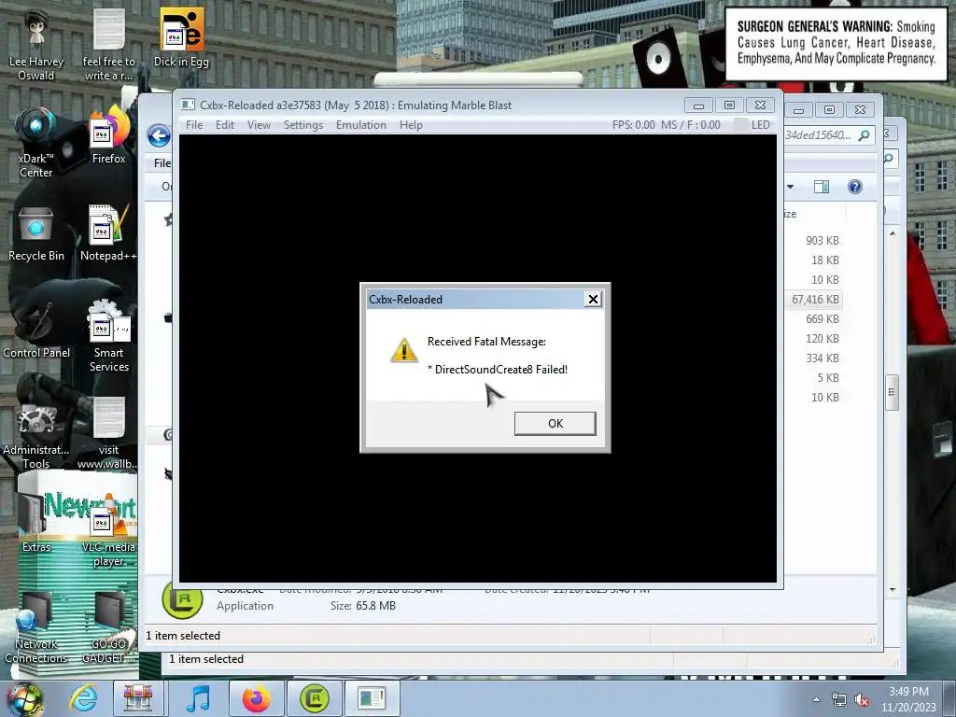
Task: Click the Explorer window taskbar button
Action: point(372,698)
